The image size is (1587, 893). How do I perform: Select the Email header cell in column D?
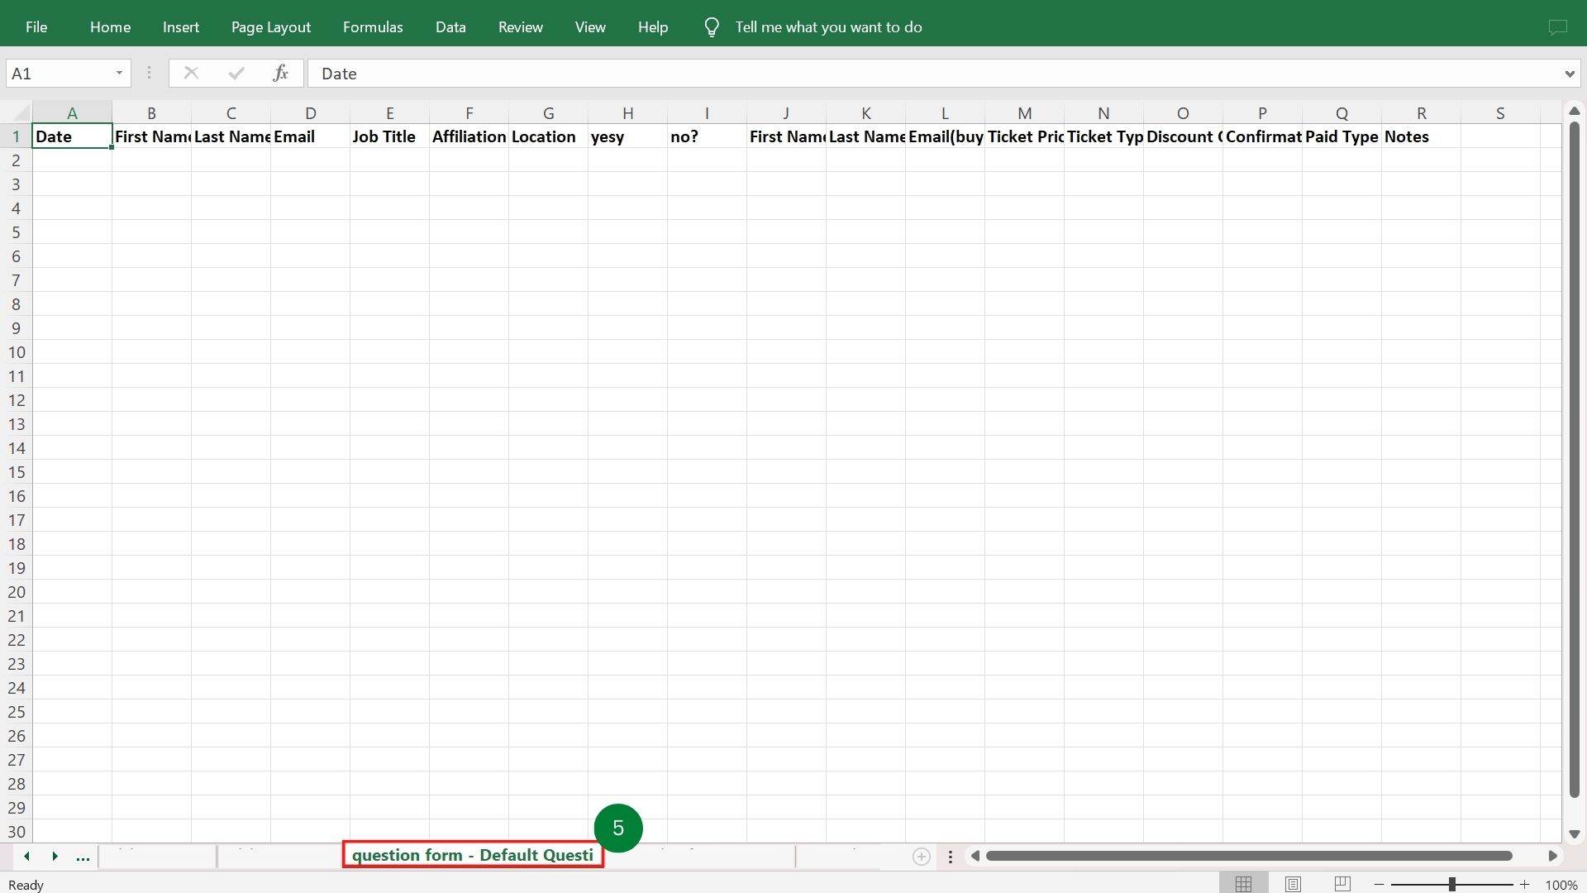coord(310,136)
